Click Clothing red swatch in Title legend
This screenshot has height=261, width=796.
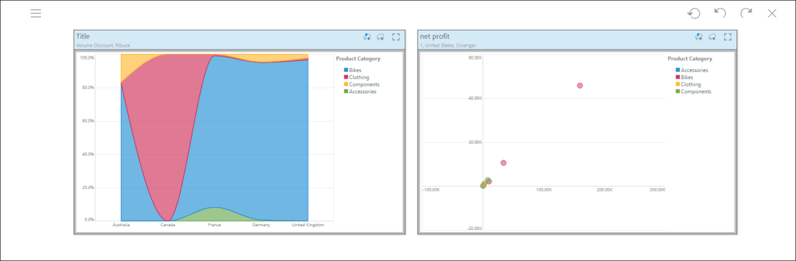(x=346, y=77)
